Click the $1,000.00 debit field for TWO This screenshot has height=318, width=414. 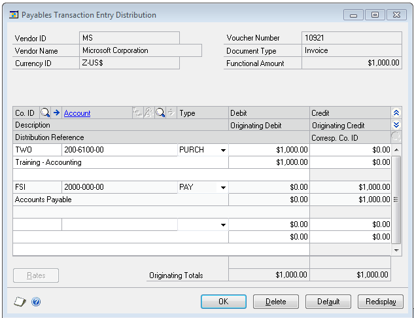coord(269,150)
